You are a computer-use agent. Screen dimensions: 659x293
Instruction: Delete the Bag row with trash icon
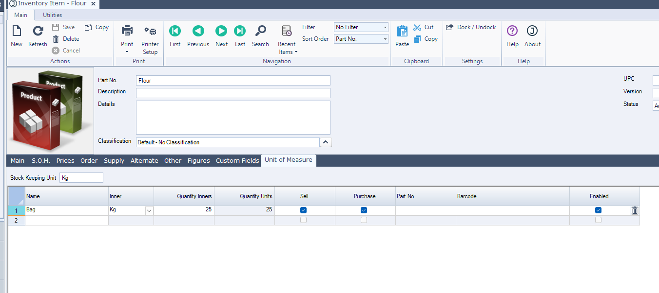click(x=635, y=210)
